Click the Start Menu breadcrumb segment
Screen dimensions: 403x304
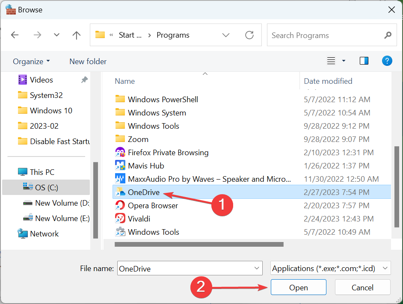130,35
